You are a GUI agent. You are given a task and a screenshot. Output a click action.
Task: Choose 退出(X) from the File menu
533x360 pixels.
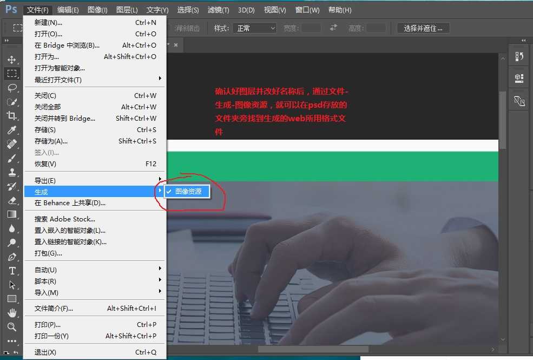(x=95, y=352)
